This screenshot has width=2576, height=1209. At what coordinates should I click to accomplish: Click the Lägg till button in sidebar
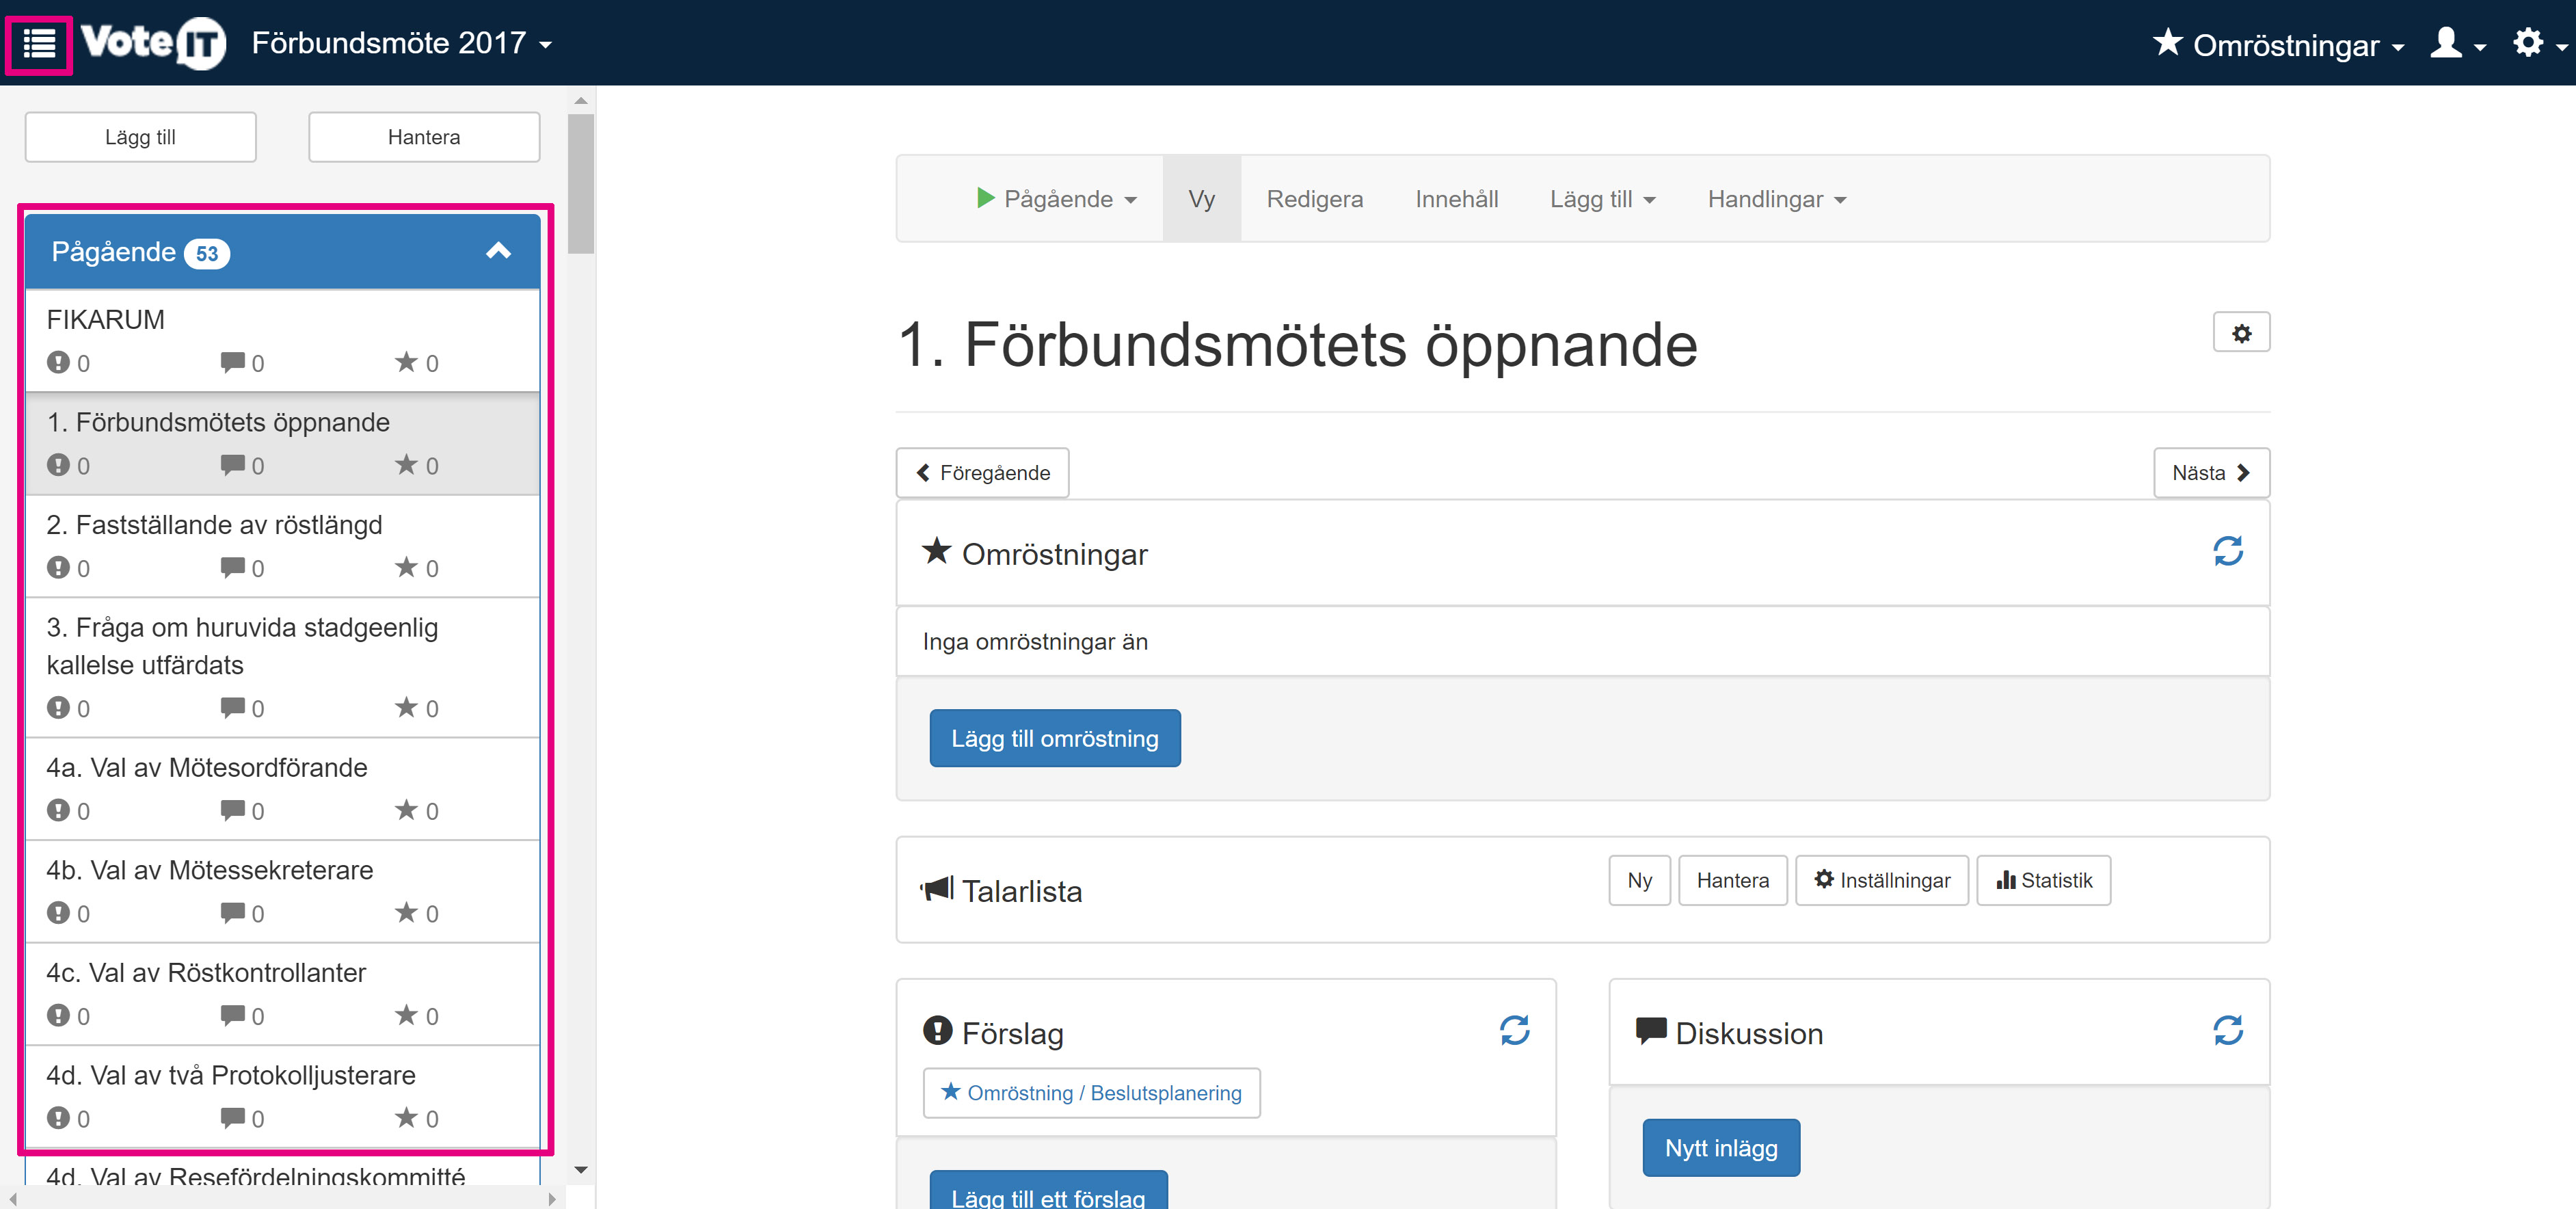pos(140,137)
